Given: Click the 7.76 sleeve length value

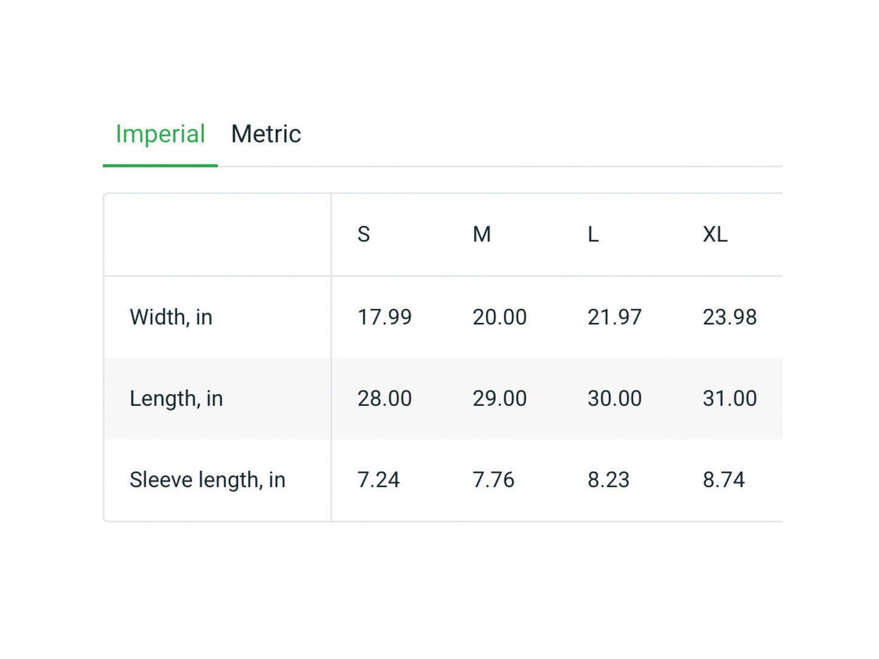Looking at the screenshot, I should tap(493, 480).
